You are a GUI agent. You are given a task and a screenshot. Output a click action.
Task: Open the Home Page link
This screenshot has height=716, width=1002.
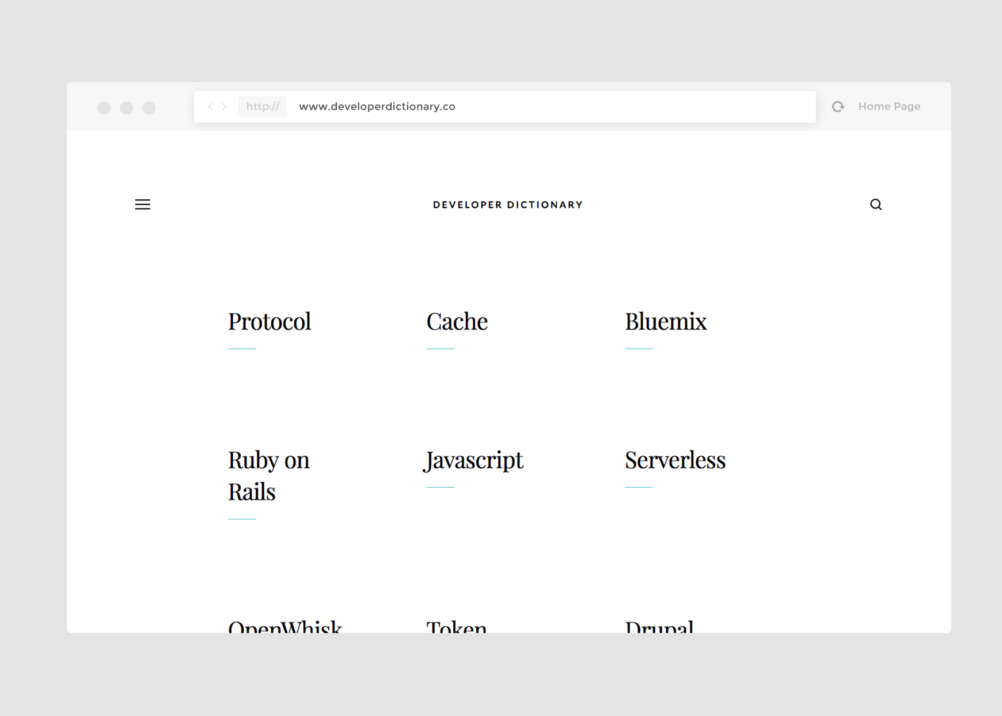(889, 107)
